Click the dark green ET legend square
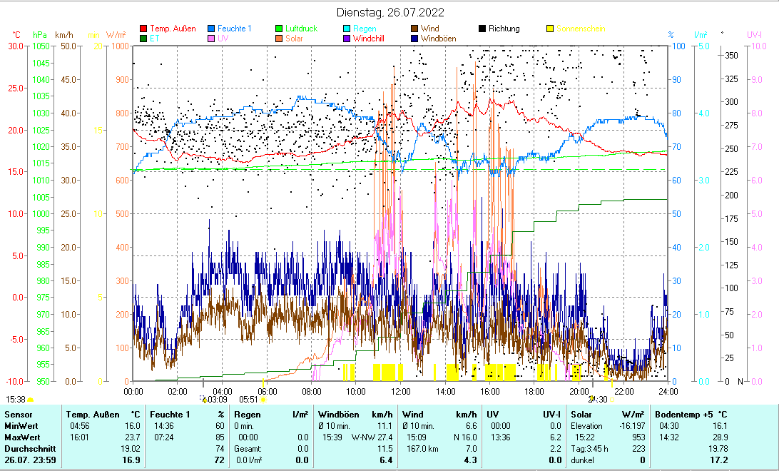Screen dimensions: 779x471 (143, 39)
